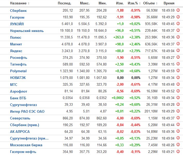183x155 pixels.
Task: Click the clock icon in Сургутнефтегаз 39,33 row
Action: click(x=178, y=104)
